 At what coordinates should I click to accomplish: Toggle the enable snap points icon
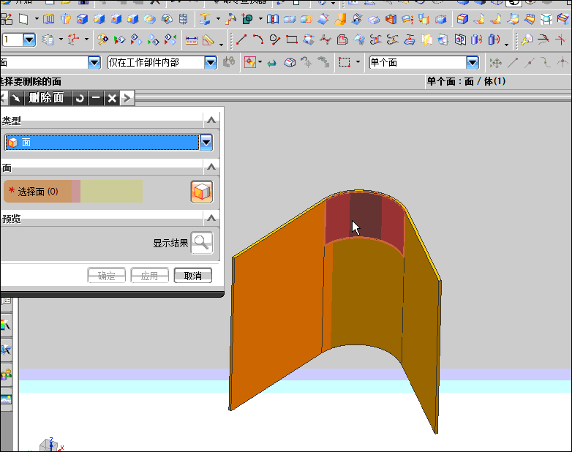(495, 63)
